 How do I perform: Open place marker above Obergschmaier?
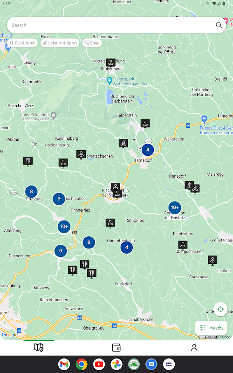click(x=183, y=245)
